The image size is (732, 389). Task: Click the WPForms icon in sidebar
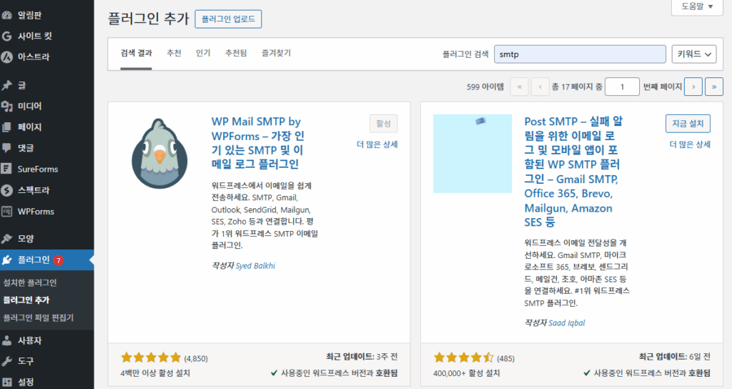pos(6,211)
